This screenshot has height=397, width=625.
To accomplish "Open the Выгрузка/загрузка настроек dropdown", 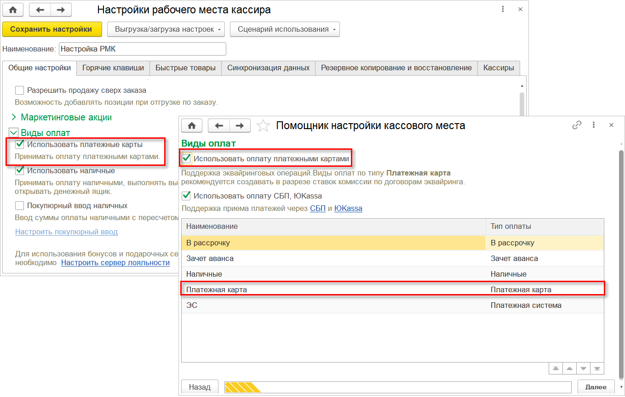I will (x=166, y=29).
